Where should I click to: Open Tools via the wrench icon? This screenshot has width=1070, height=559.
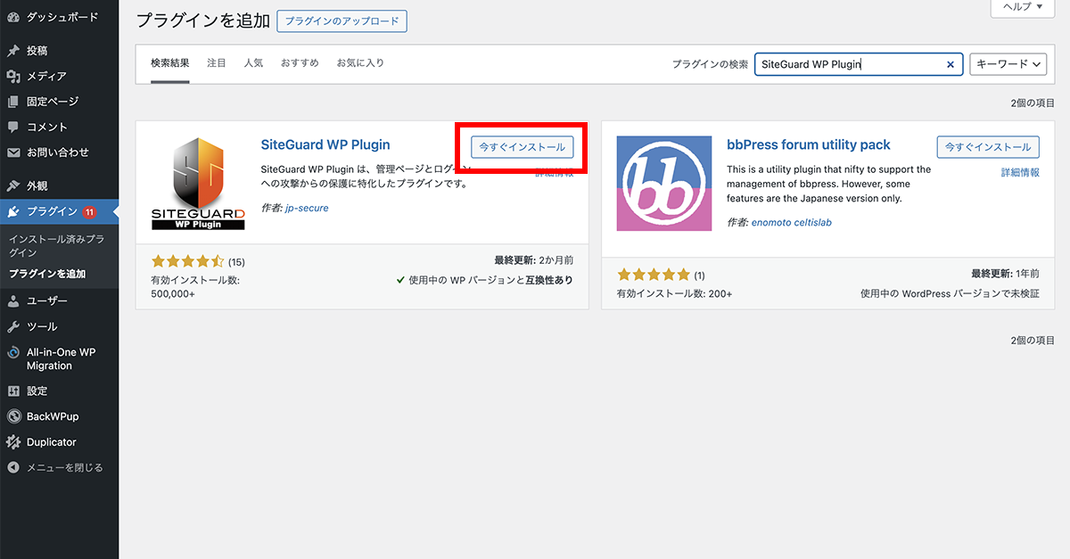coord(13,327)
